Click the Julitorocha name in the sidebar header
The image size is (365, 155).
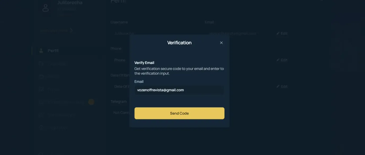coord(70,3)
